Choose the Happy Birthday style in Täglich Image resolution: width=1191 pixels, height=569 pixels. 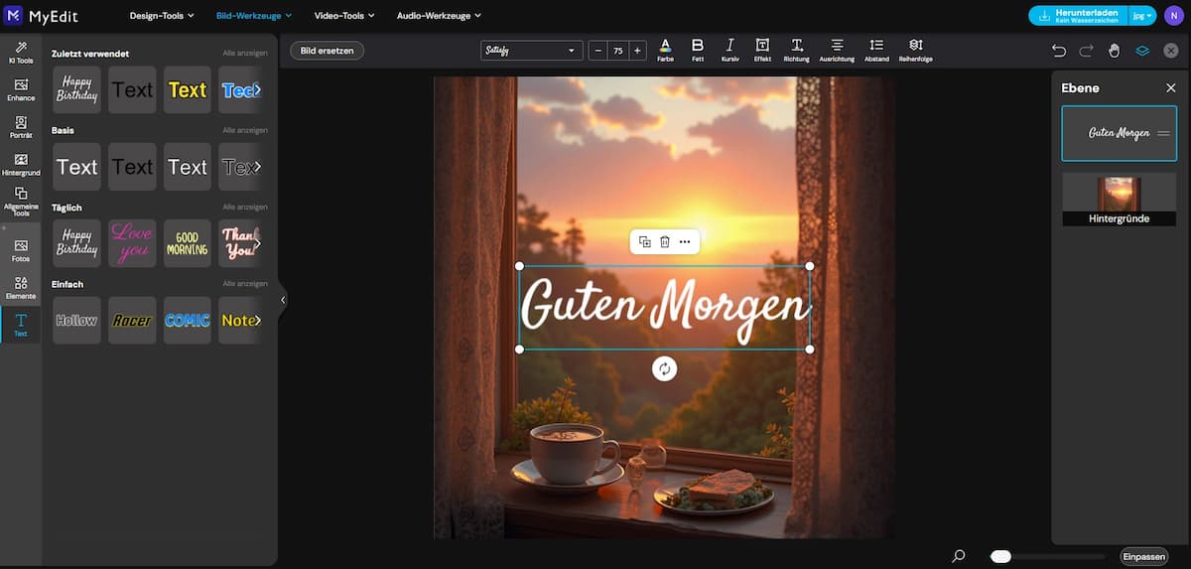pyautogui.click(x=76, y=243)
